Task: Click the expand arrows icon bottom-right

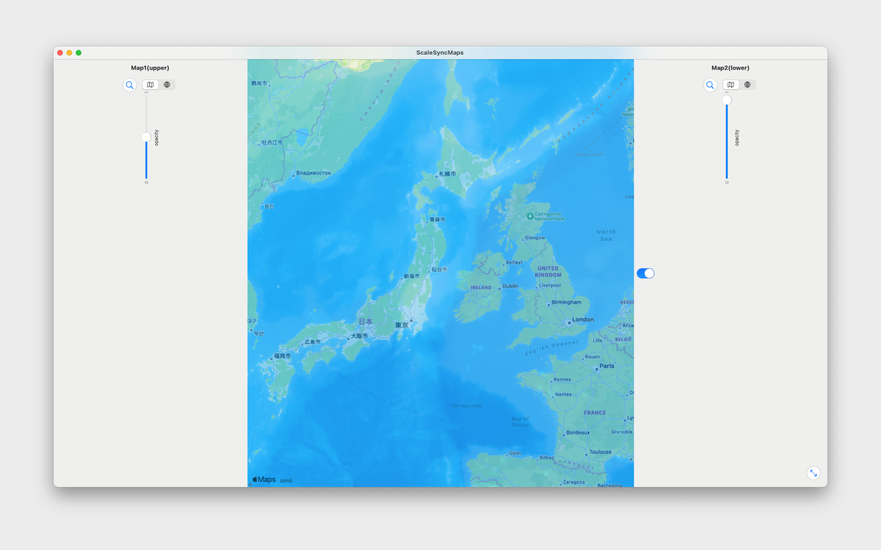Action: (813, 473)
